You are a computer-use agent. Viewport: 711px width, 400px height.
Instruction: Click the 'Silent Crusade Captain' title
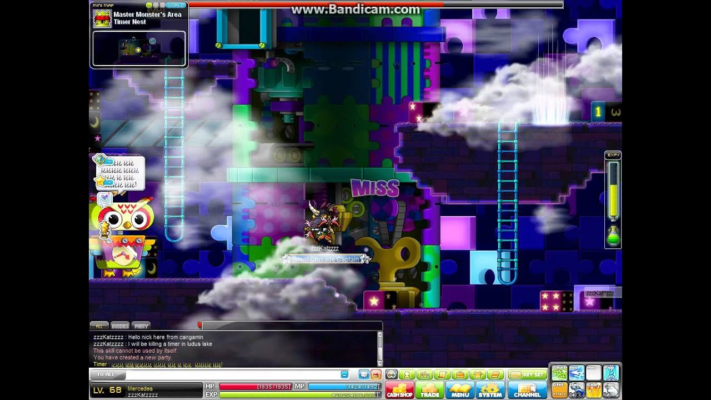point(326,259)
